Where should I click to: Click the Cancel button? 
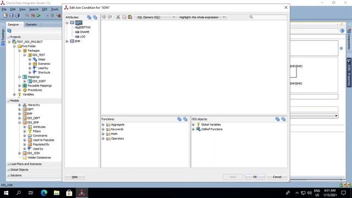277,177
